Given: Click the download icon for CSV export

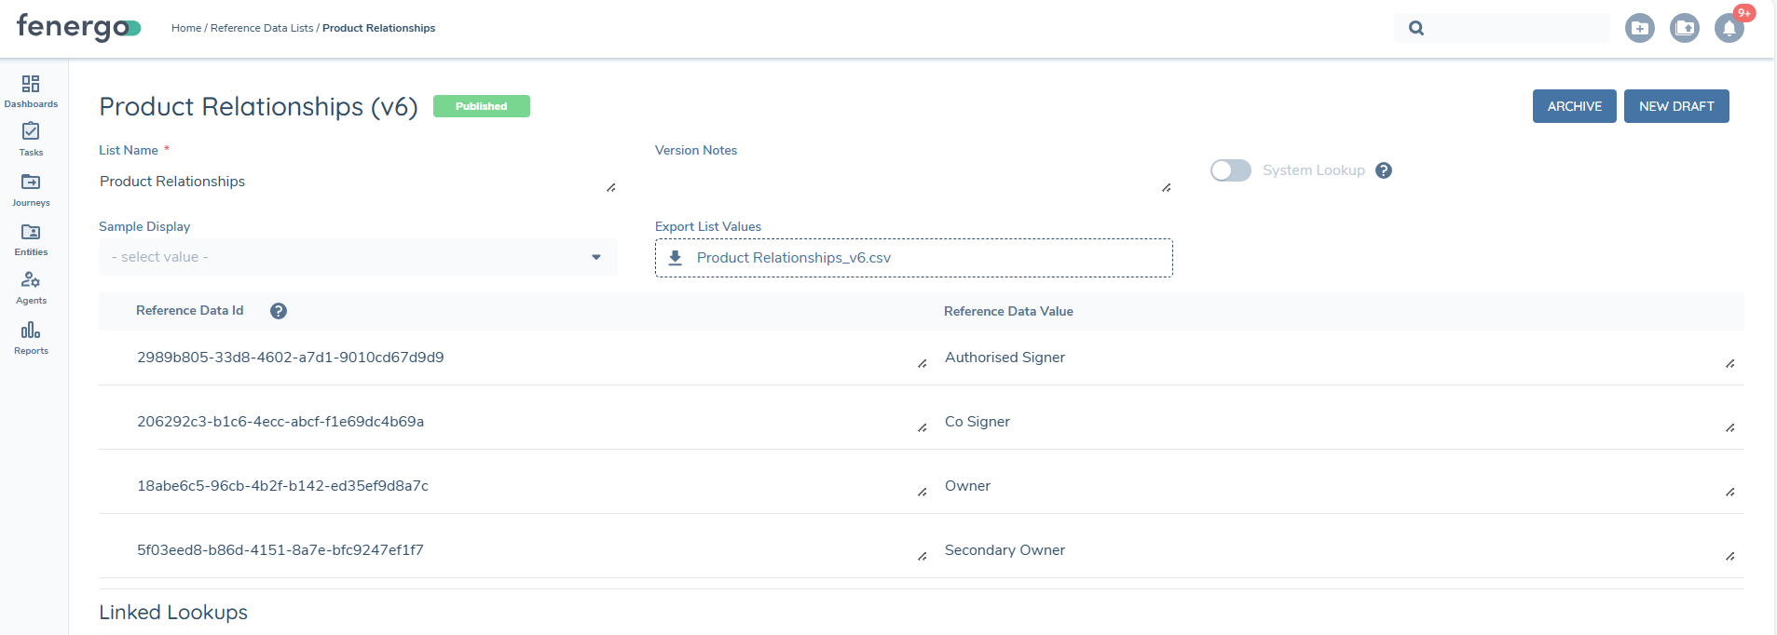Looking at the screenshot, I should pos(676,258).
